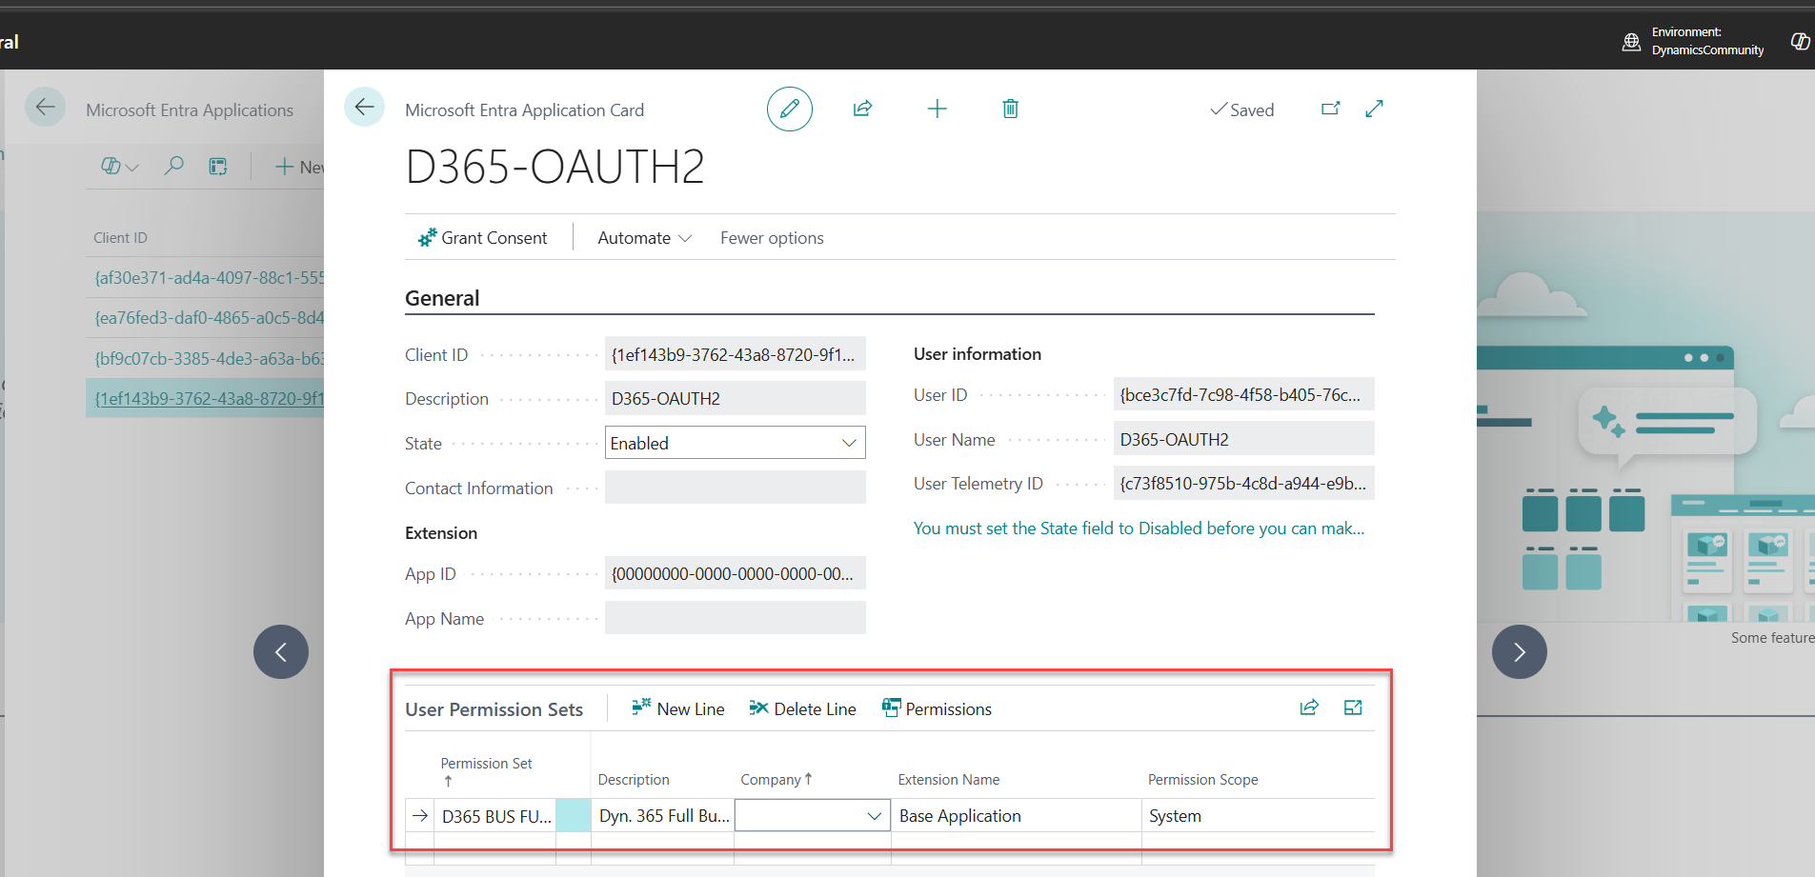Viewport: 1815px width, 877px height.
Task: Click Grant Consent action
Action: 482,238
